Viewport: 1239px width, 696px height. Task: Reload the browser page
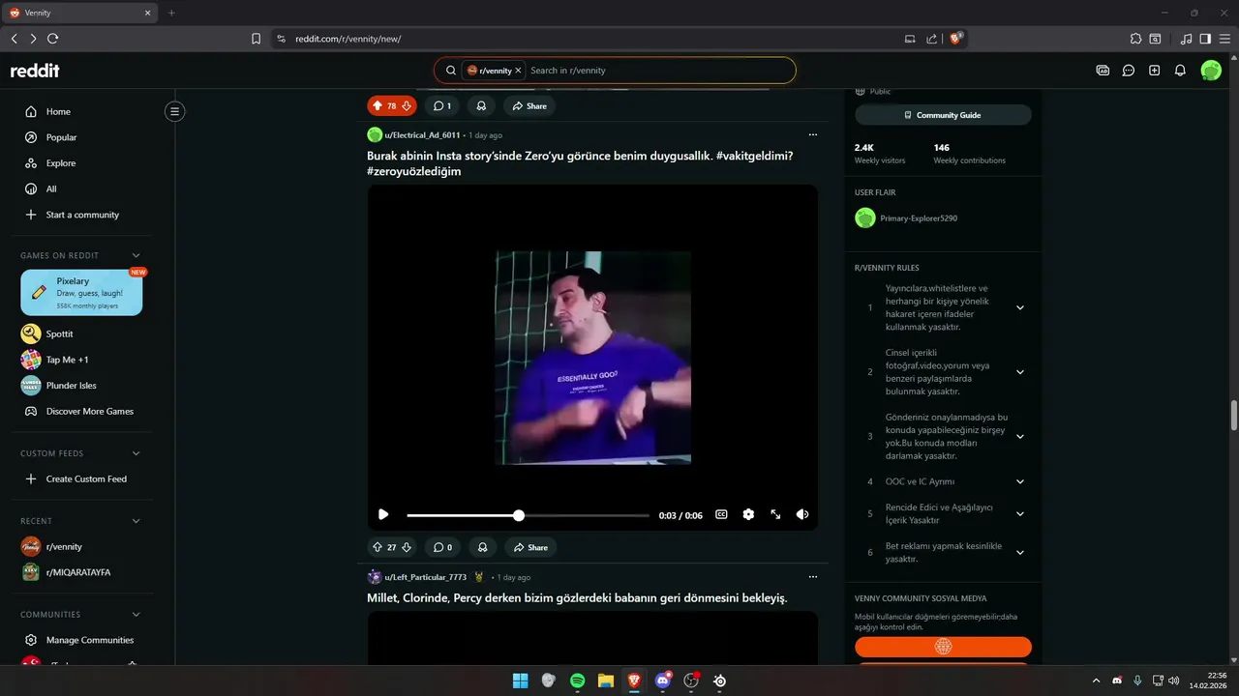pos(52,39)
